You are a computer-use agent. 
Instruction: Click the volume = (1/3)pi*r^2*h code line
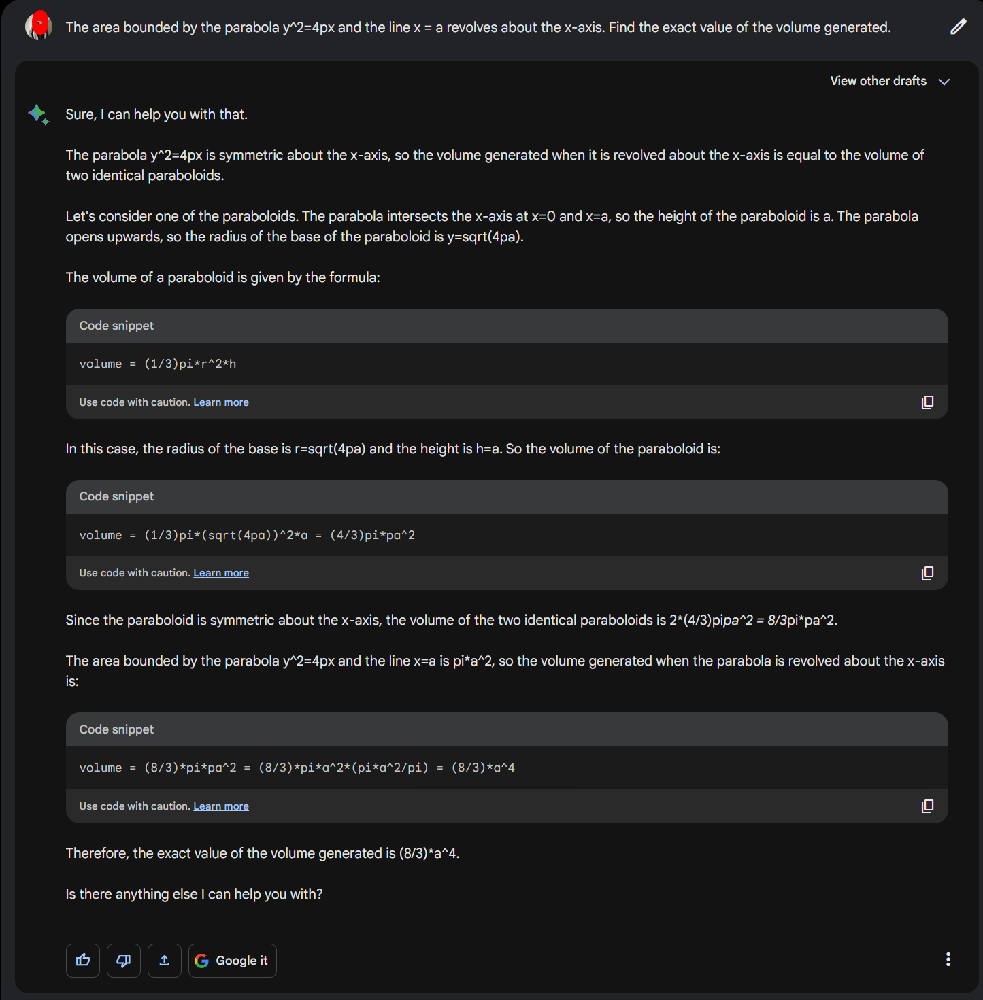click(158, 364)
